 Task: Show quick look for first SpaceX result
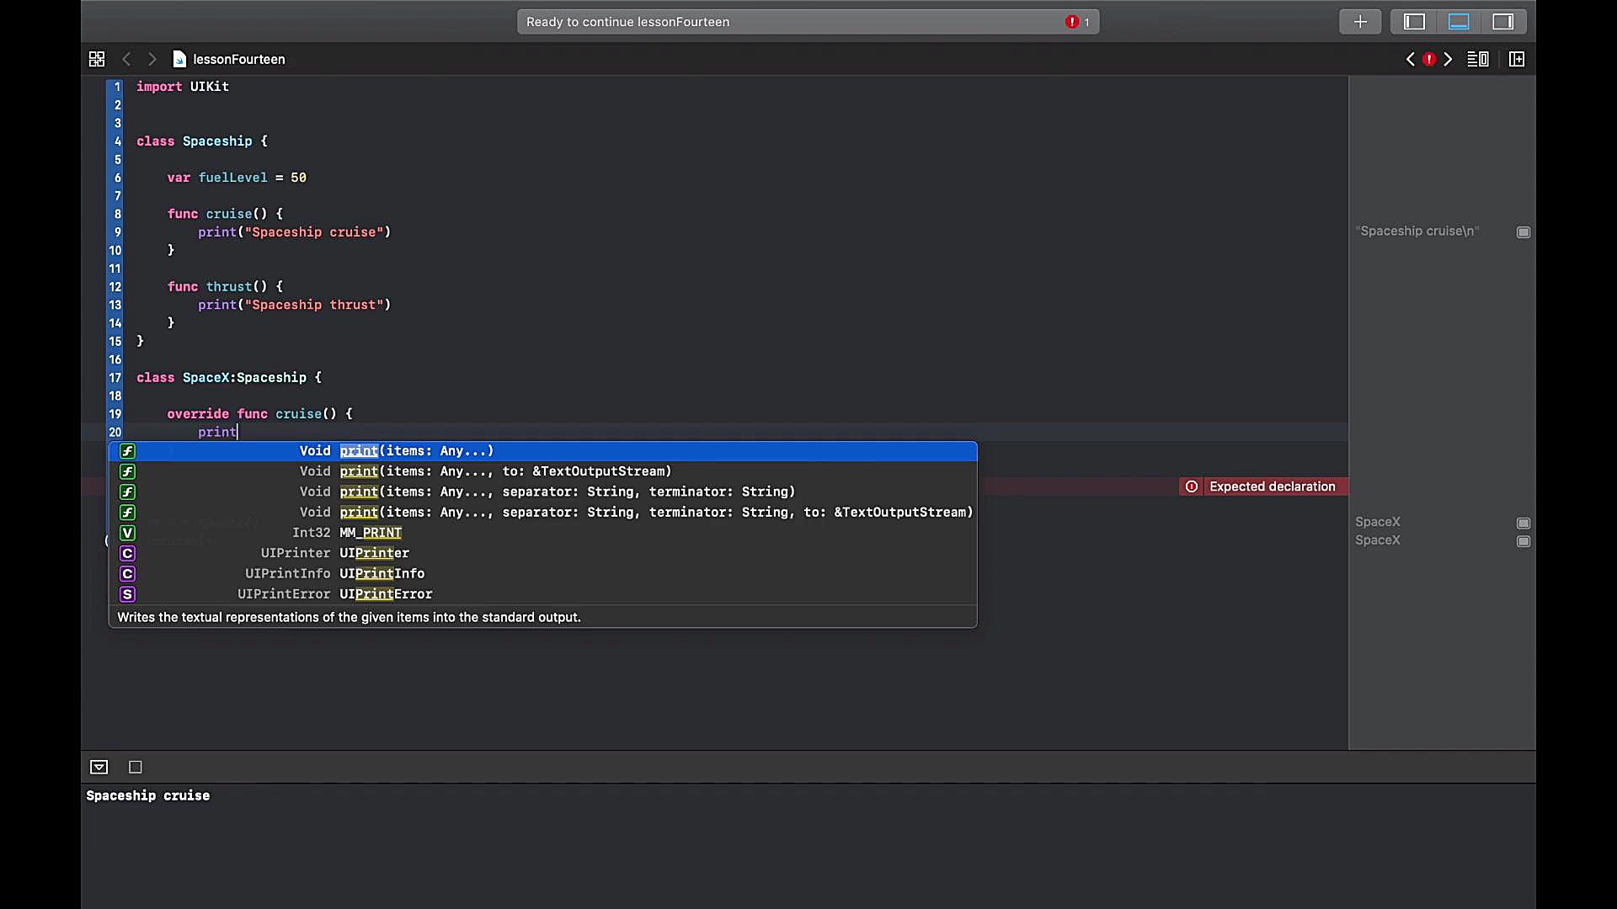(x=1524, y=523)
